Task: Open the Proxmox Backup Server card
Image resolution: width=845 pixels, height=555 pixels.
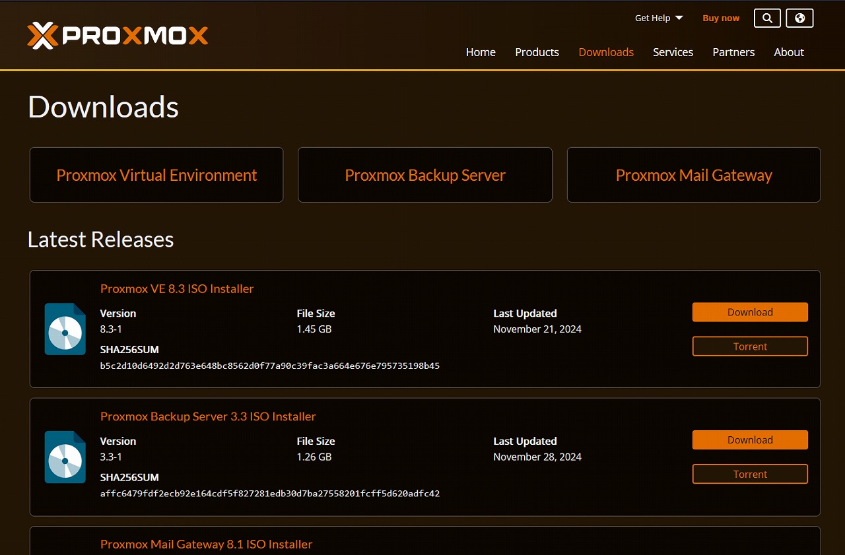Action: [x=425, y=175]
